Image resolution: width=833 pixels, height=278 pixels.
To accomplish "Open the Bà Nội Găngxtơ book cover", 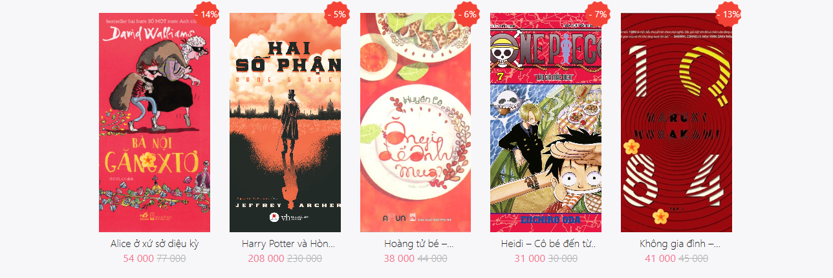I will [x=155, y=123].
